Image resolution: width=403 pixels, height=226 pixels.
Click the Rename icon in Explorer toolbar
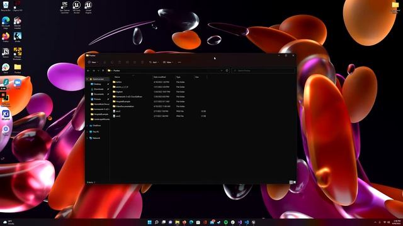127,62
